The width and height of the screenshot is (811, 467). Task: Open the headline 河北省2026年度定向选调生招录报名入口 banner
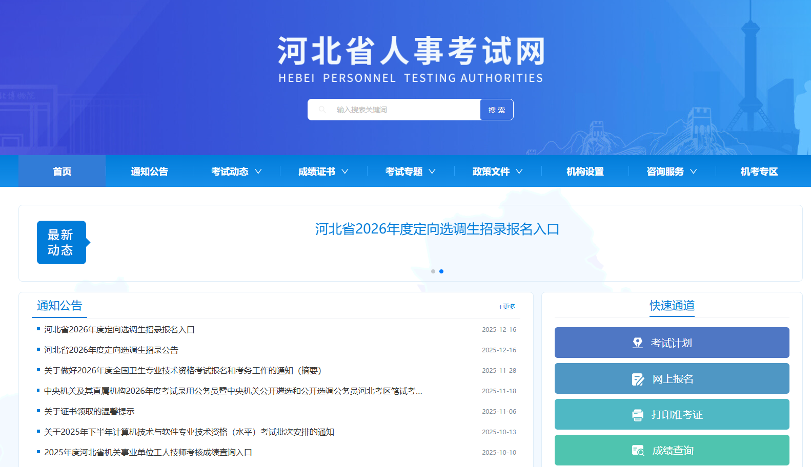437,229
